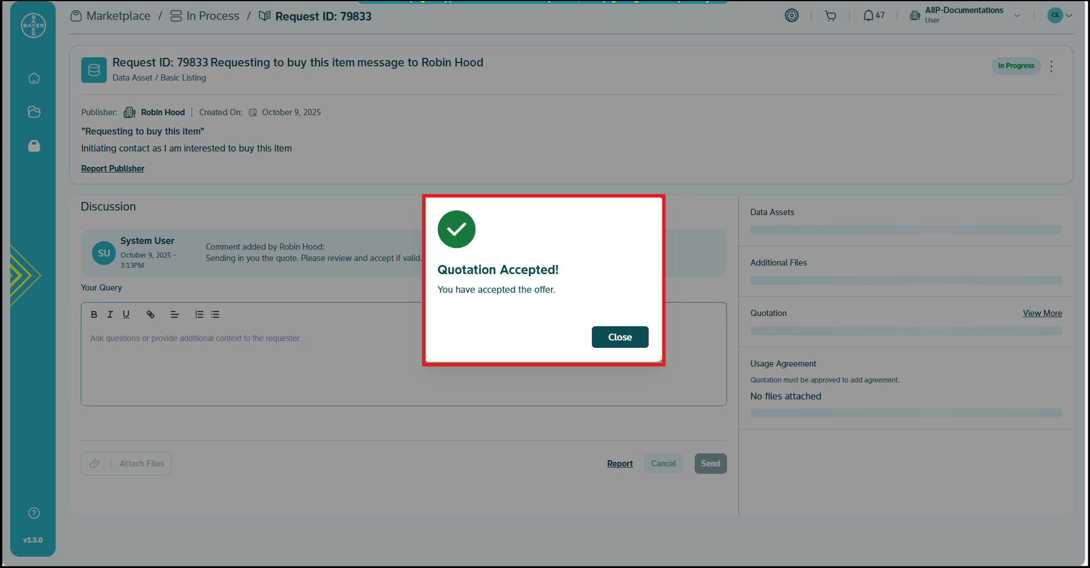Click View More link for Quotation
This screenshot has width=1090, height=568.
[1042, 313]
